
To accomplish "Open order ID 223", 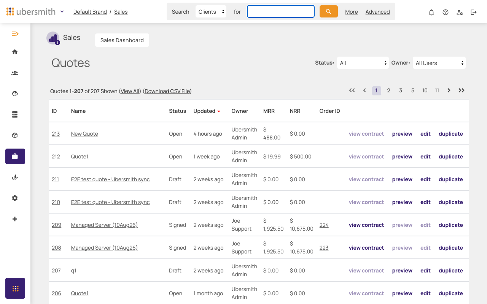I will tap(324, 248).
